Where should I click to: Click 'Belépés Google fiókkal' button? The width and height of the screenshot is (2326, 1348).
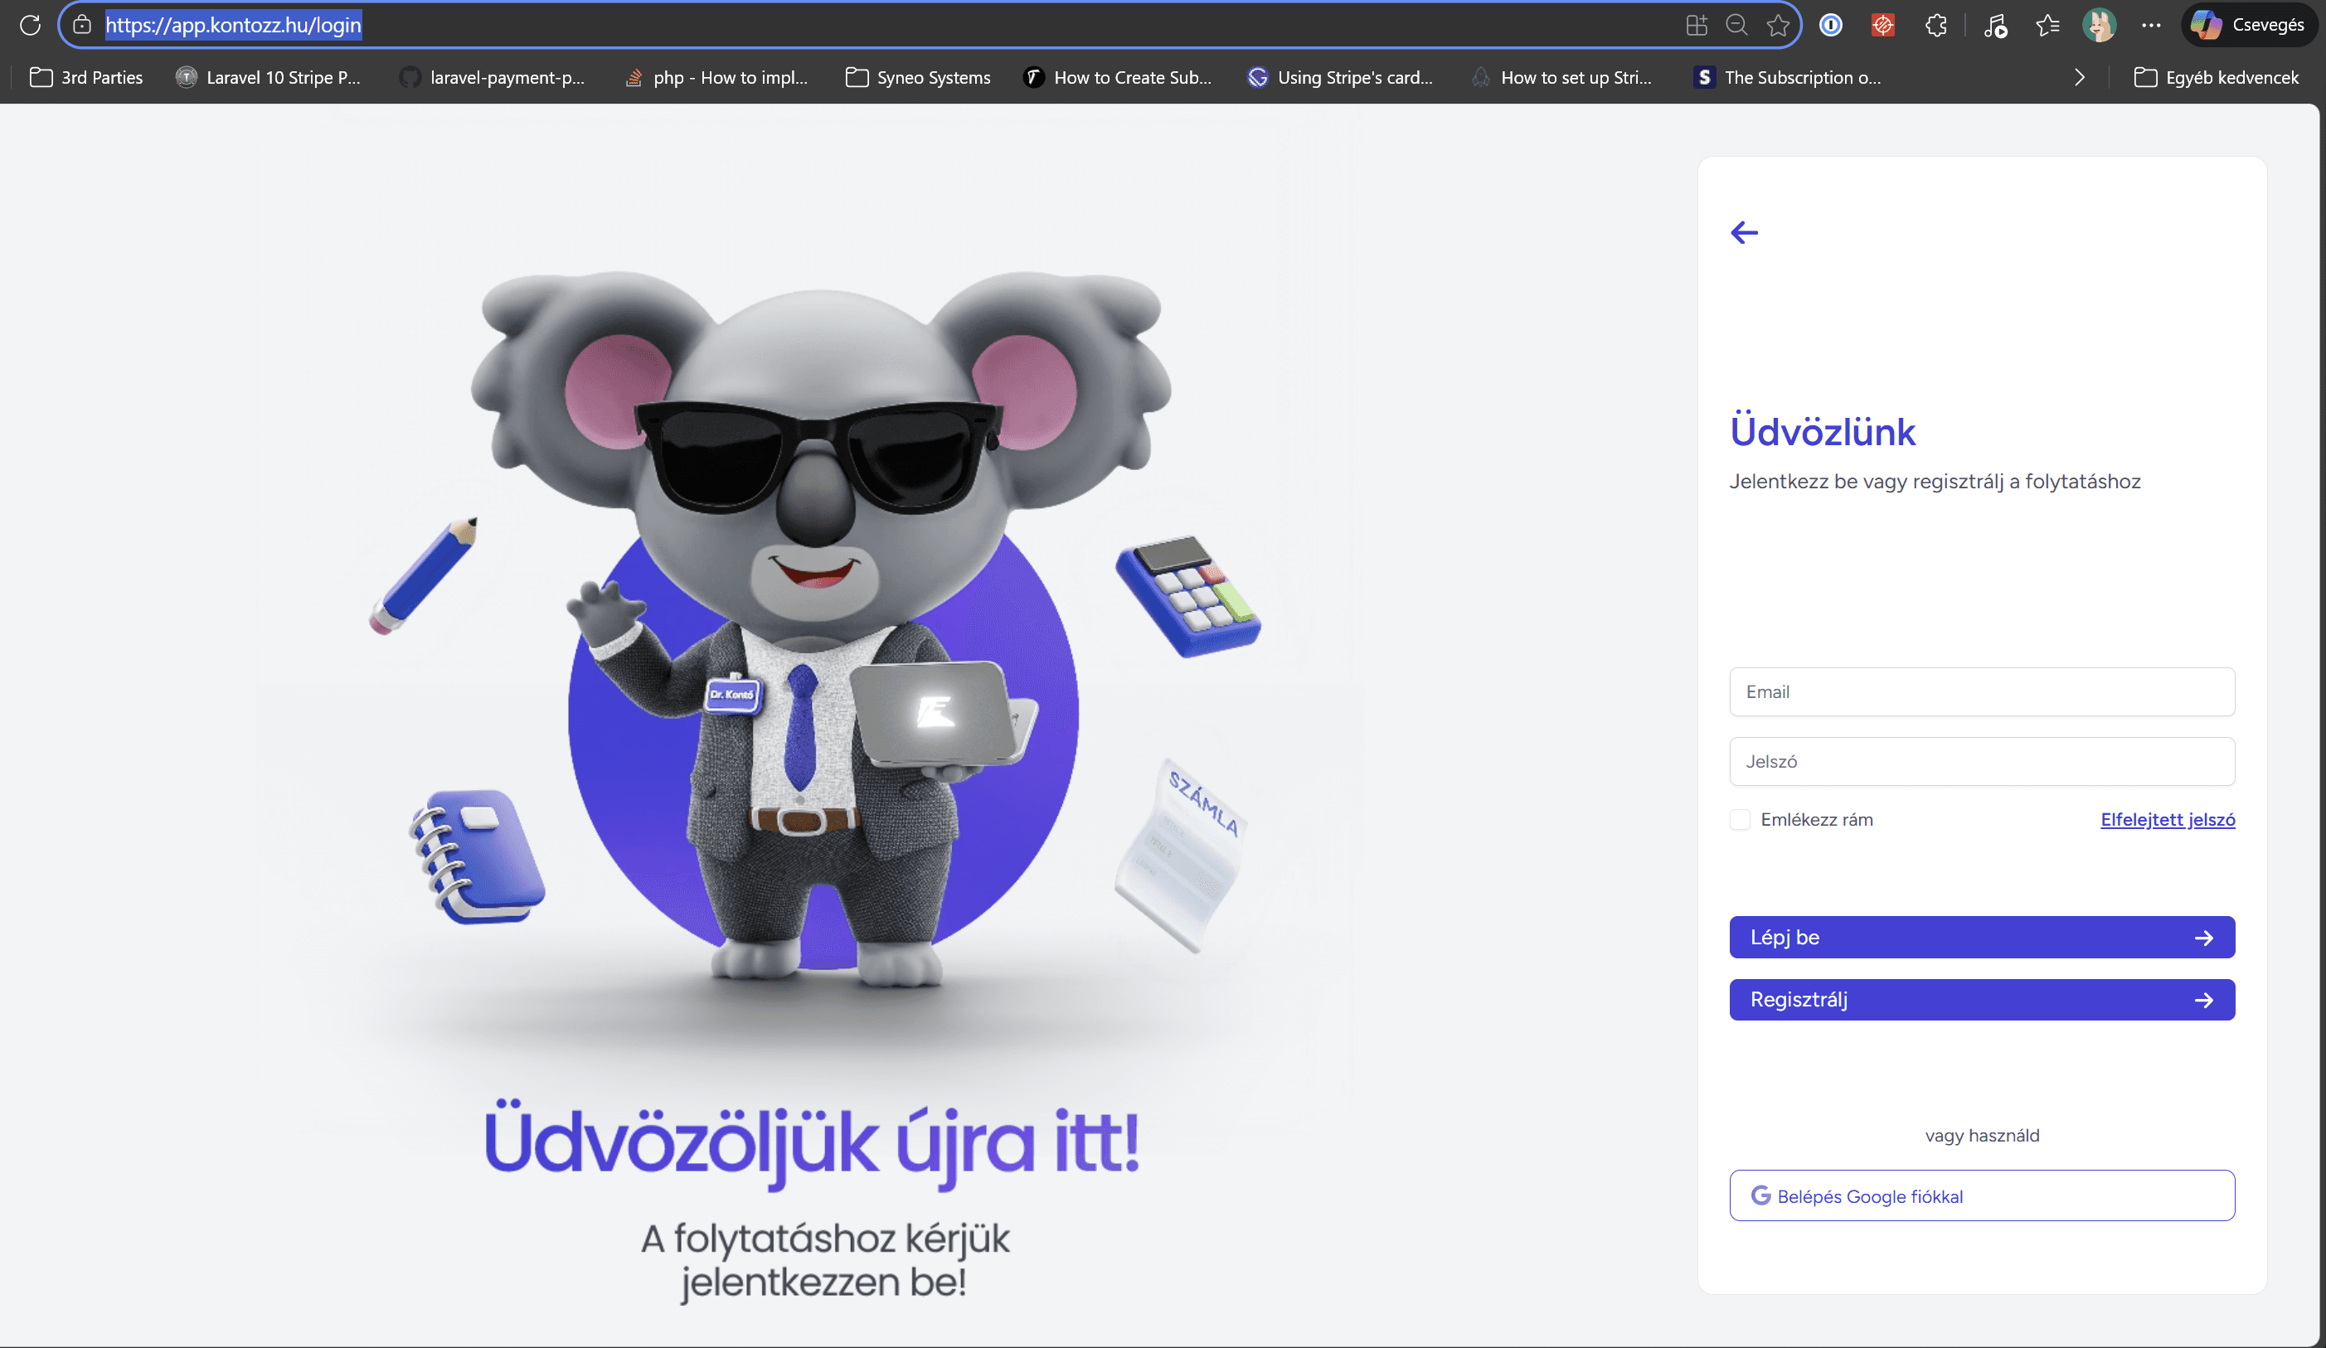(1981, 1195)
